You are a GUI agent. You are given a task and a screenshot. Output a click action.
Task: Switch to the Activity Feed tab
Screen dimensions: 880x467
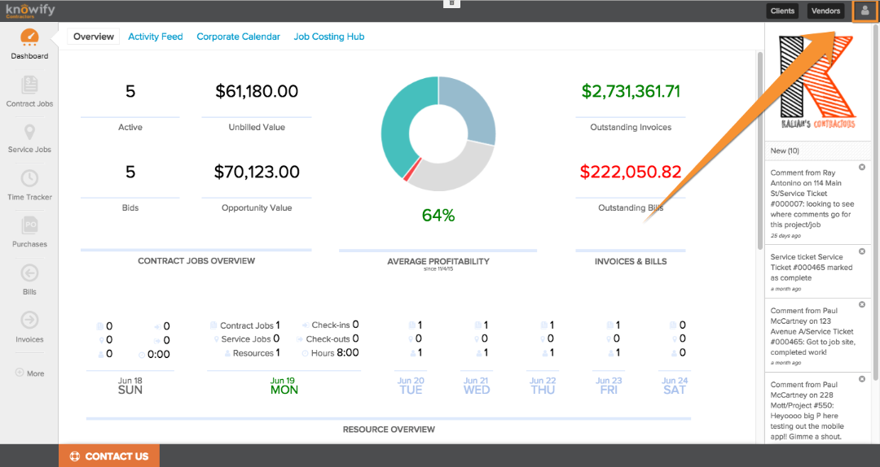pos(155,37)
